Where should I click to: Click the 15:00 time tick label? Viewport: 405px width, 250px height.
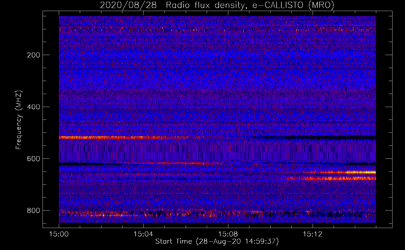pos(59,234)
